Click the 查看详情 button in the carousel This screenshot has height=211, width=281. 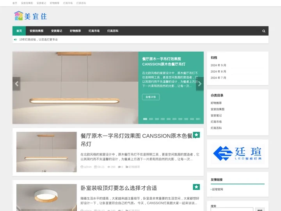(151, 97)
